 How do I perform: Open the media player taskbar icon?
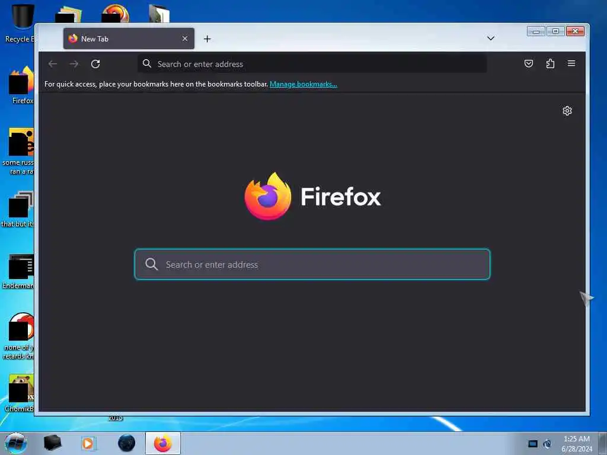88,443
